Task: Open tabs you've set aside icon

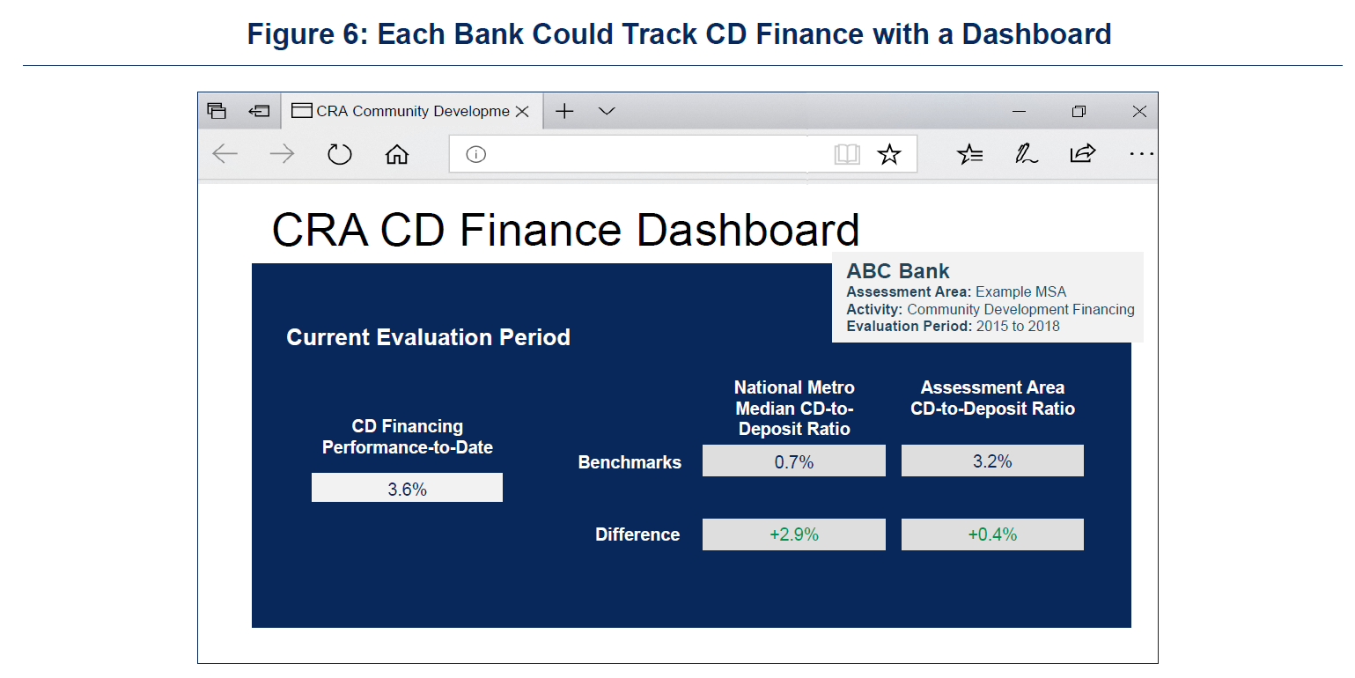Action: pyautogui.click(x=217, y=111)
